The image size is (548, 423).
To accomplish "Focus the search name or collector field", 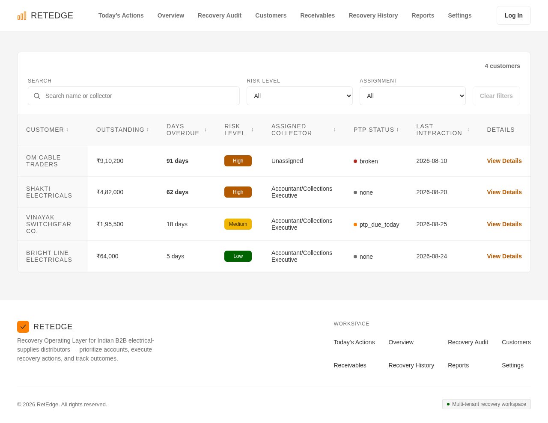I will click(x=134, y=96).
